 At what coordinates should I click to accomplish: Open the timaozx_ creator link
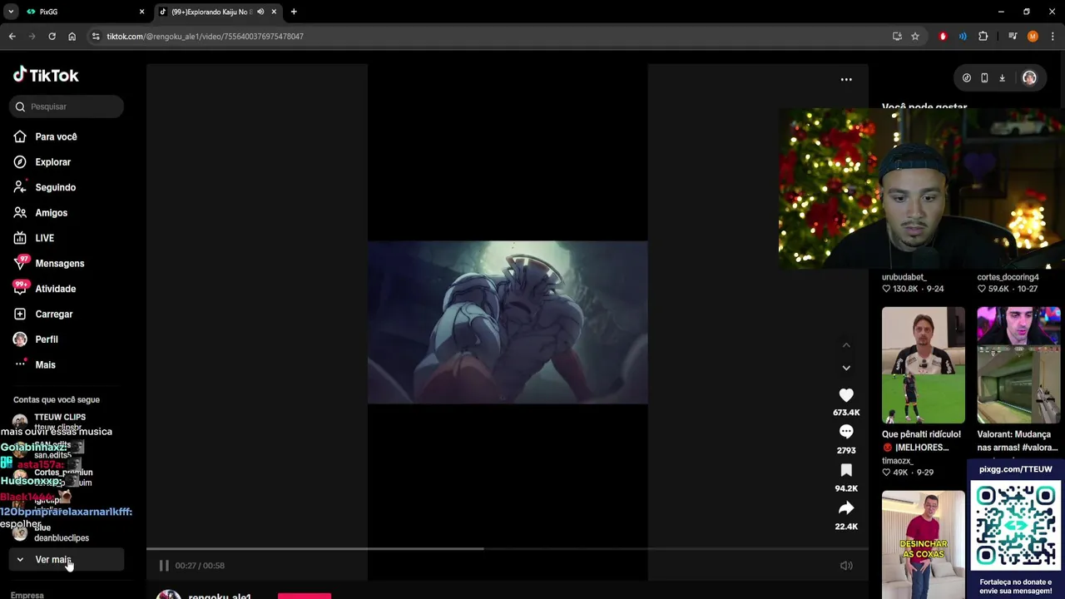[x=898, y=461]
